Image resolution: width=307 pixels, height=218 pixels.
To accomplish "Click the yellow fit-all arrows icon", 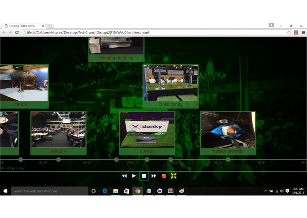I will 174,176.
